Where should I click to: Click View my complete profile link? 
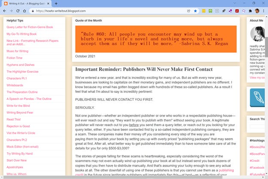257,77
